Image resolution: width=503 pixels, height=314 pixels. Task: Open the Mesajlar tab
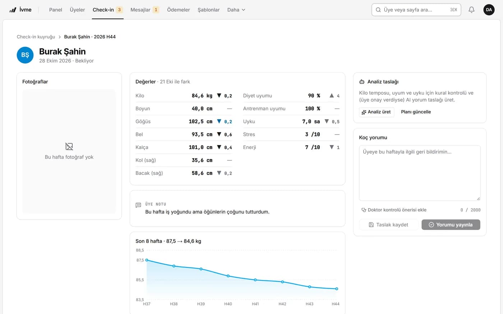145,10
